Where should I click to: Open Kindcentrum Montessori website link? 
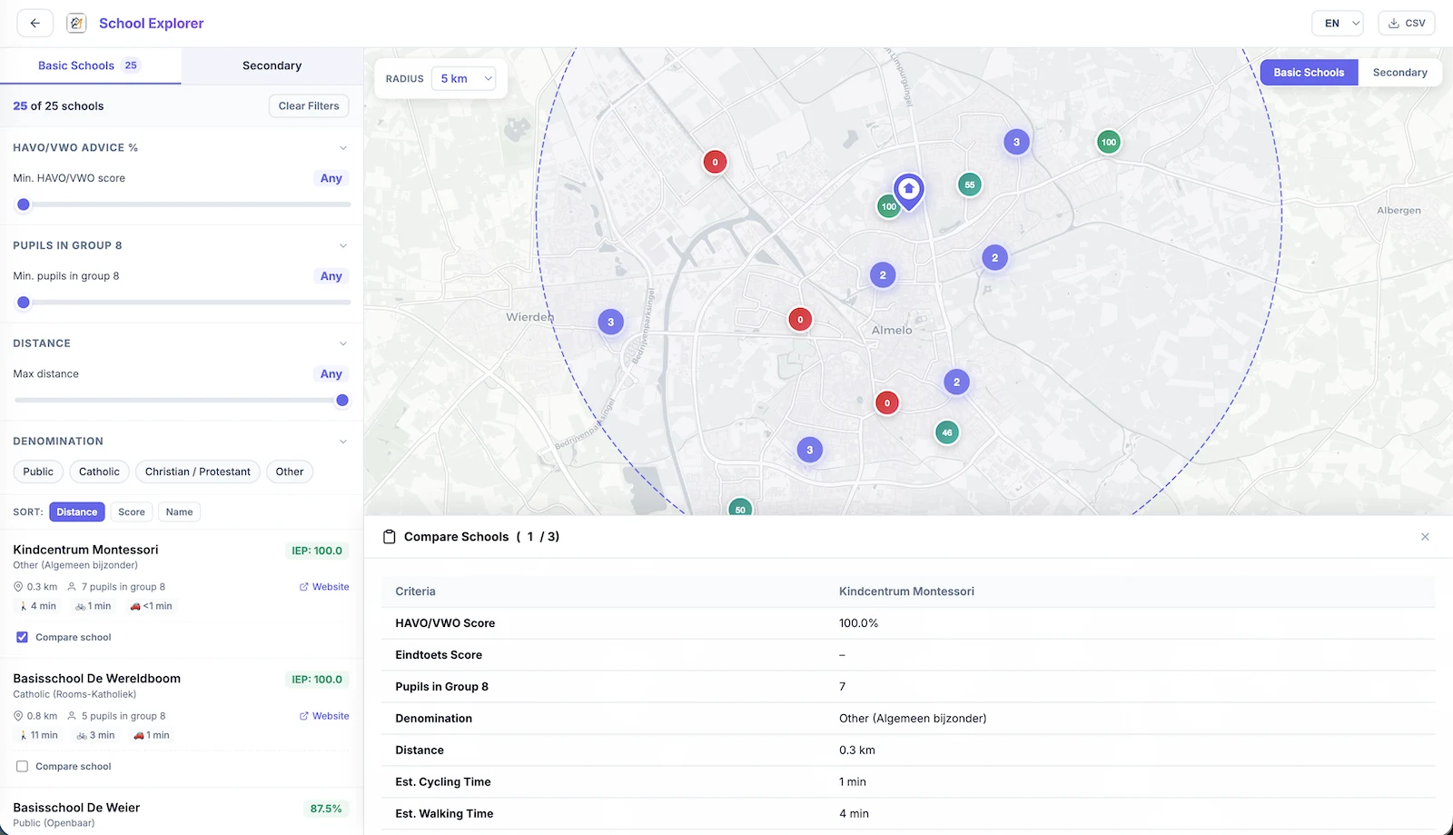coord(324,587)
